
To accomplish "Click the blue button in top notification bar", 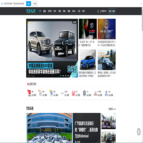I will [29, 4].
